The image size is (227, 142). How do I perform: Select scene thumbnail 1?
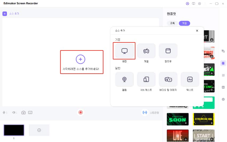[x=14, y=130]
